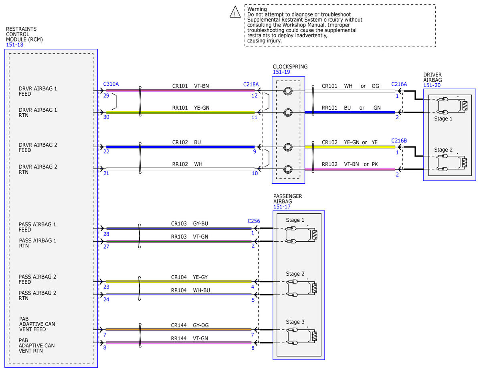Screen dimensions: 481x371
Task: Click connector label C216A
Action: (x=399, y=84)
